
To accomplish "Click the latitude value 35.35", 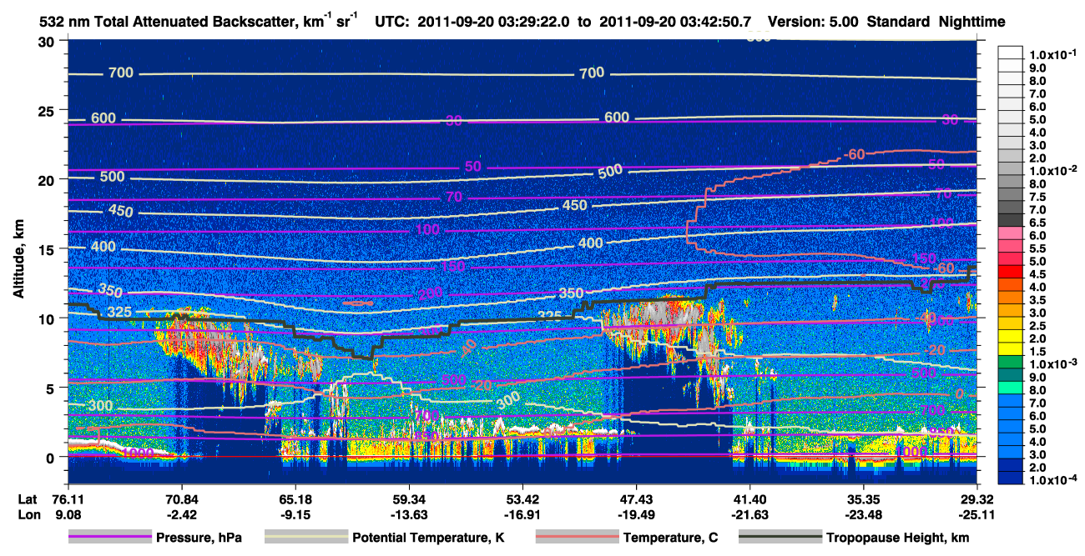I will (x=864, y=498).
